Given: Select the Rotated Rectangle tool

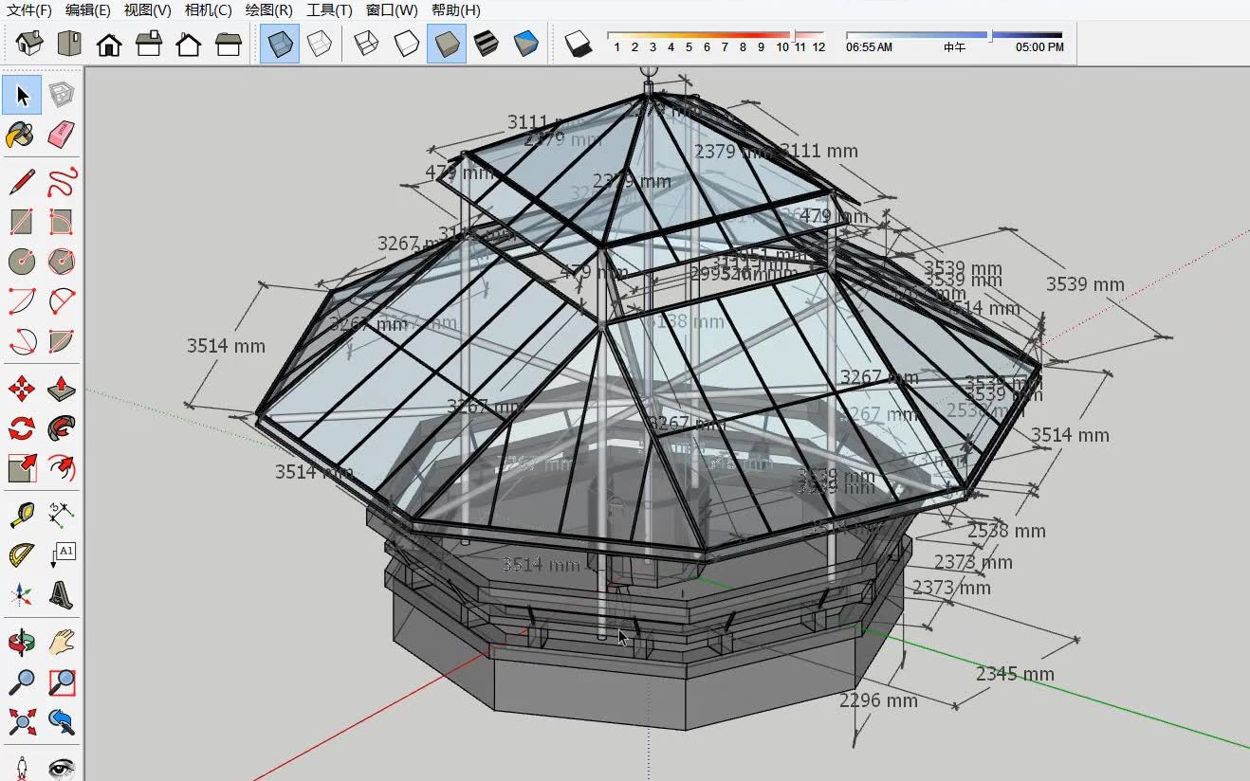Looking at the screenshot, I should point(62,221).
